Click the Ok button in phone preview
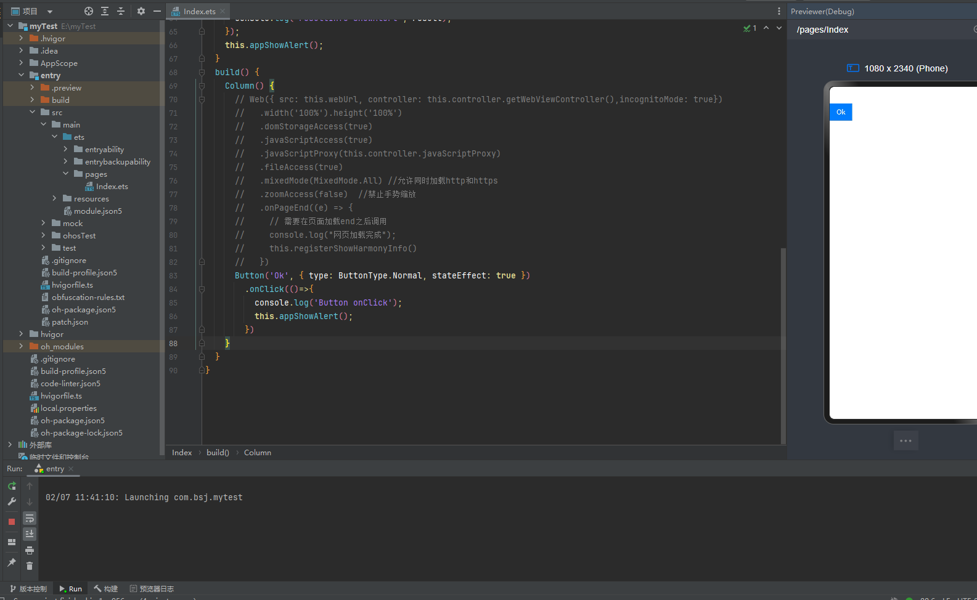977x600 pixels. tap(841, 112)
